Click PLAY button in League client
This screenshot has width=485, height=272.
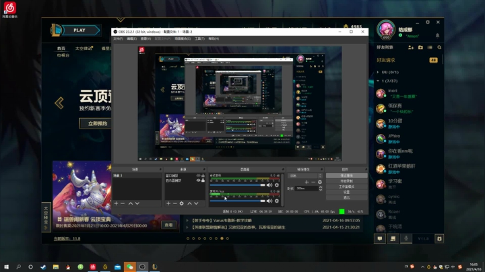pyautogui.click(x=79, y=30)
